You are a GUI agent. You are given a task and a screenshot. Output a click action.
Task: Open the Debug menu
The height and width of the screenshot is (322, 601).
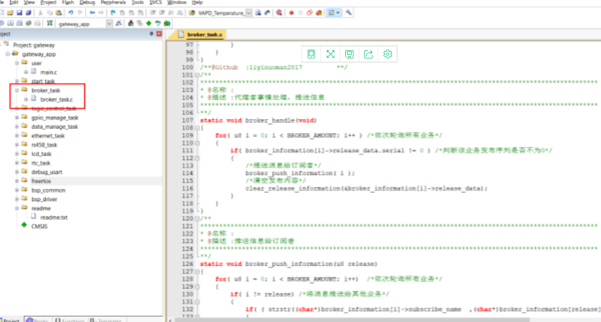[x=87, y=2]
